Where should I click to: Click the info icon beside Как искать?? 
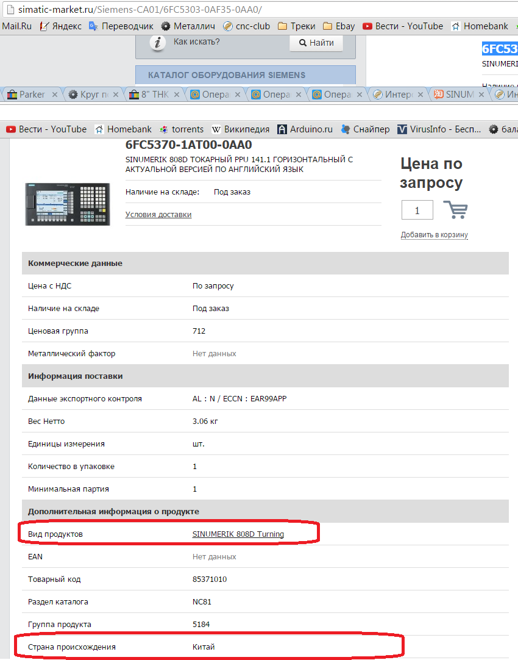point(158,43)
